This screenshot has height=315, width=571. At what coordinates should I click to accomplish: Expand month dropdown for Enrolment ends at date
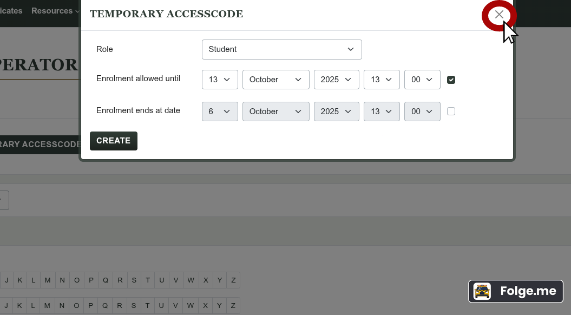[x=275, y=111]
